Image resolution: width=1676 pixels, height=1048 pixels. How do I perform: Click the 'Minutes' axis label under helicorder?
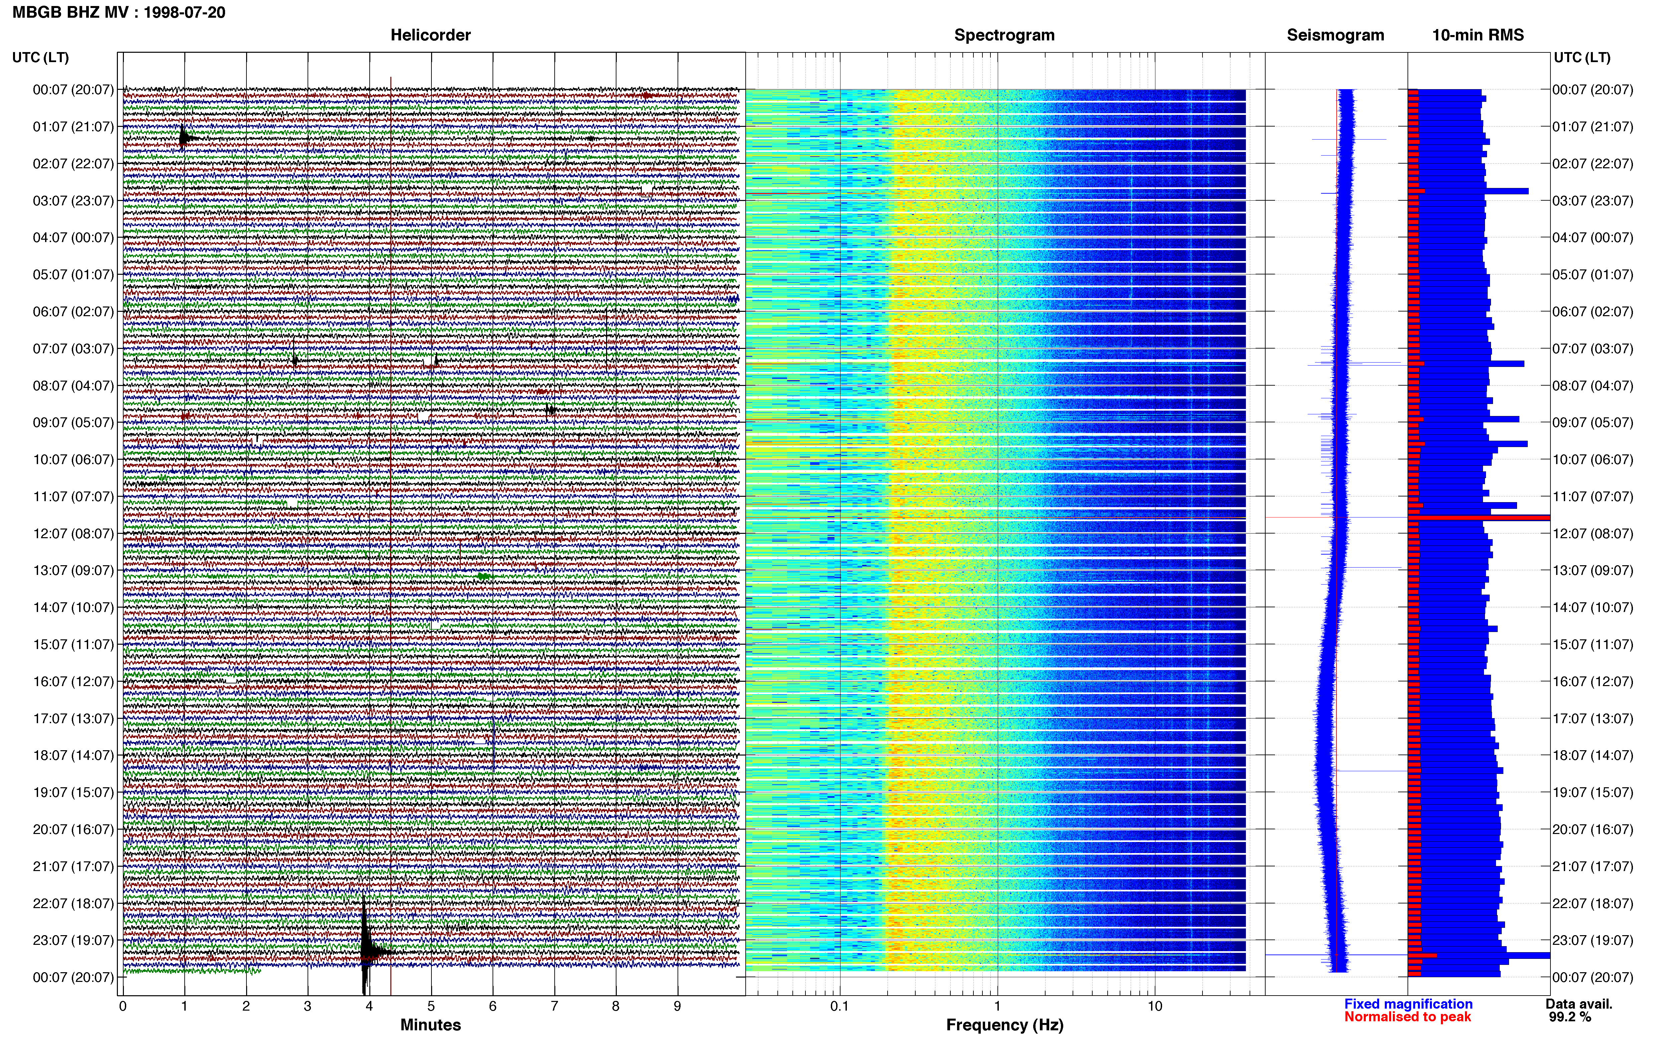(430, 1025)
